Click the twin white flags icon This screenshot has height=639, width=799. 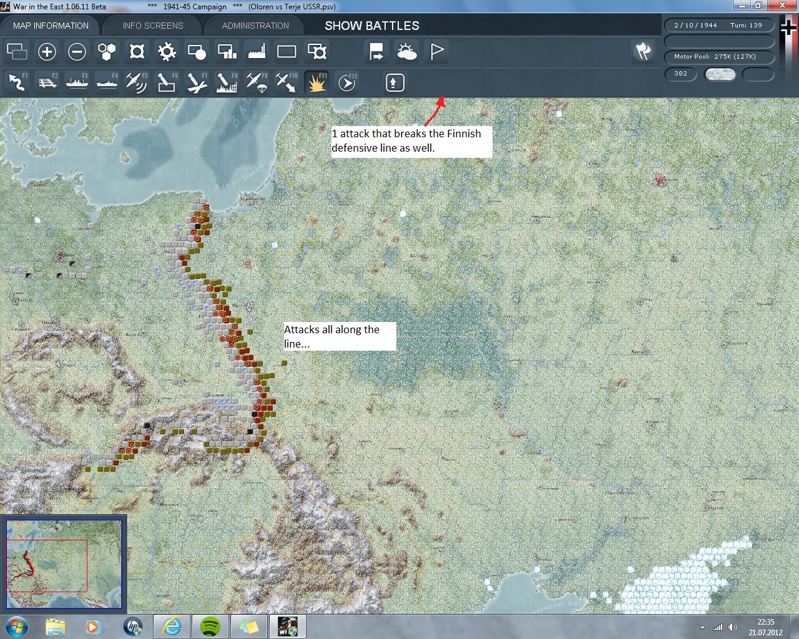pos(643,51)
